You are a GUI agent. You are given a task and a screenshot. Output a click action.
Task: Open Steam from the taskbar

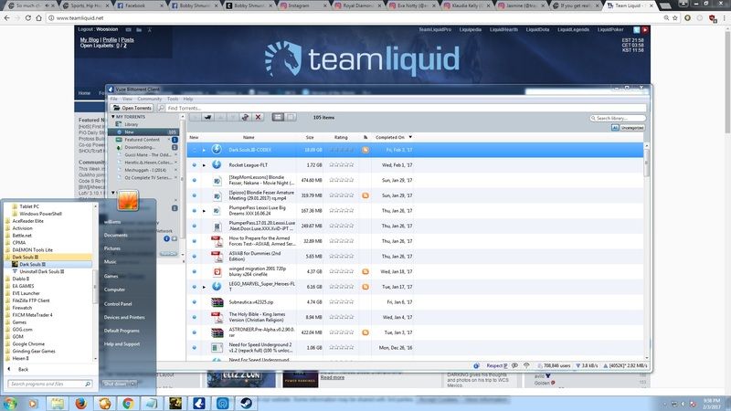pyautogui.click(x=246, y=403)
